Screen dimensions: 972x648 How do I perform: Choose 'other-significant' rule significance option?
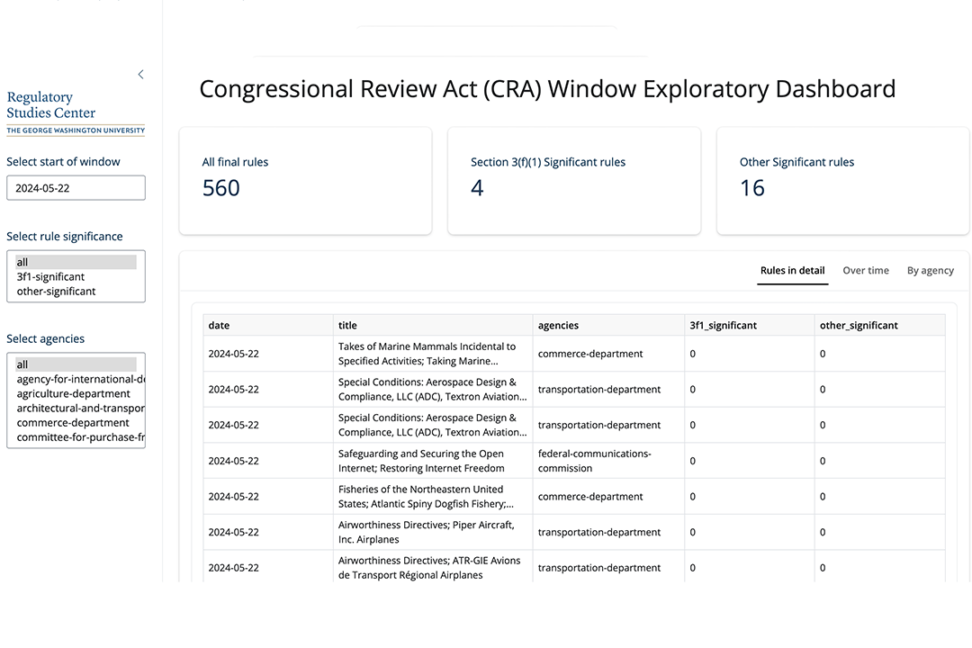click(56, 292)
